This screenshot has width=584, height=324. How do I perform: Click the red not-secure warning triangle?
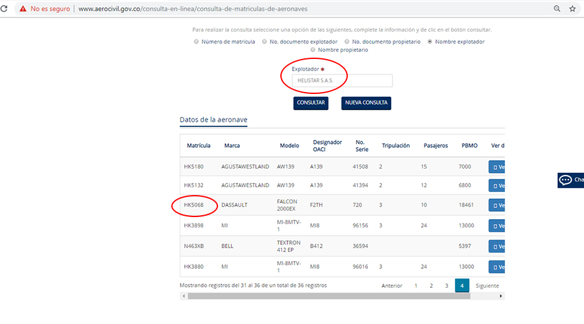click(23, 8)
